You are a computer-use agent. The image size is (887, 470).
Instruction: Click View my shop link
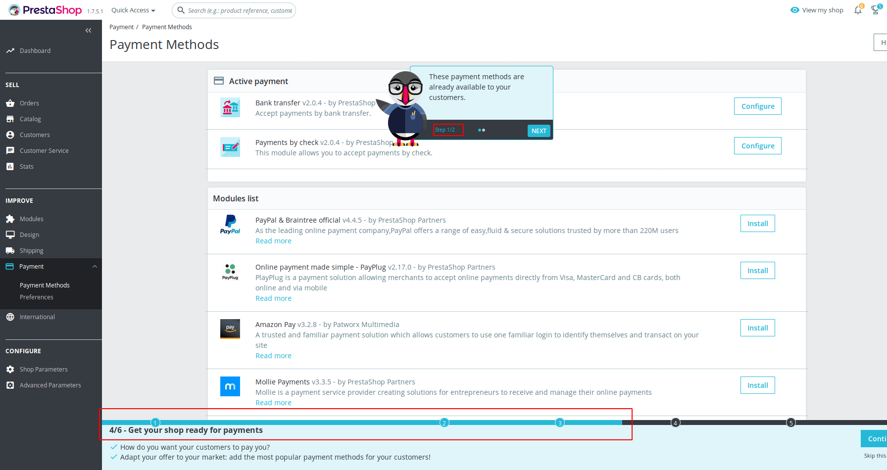817,10
